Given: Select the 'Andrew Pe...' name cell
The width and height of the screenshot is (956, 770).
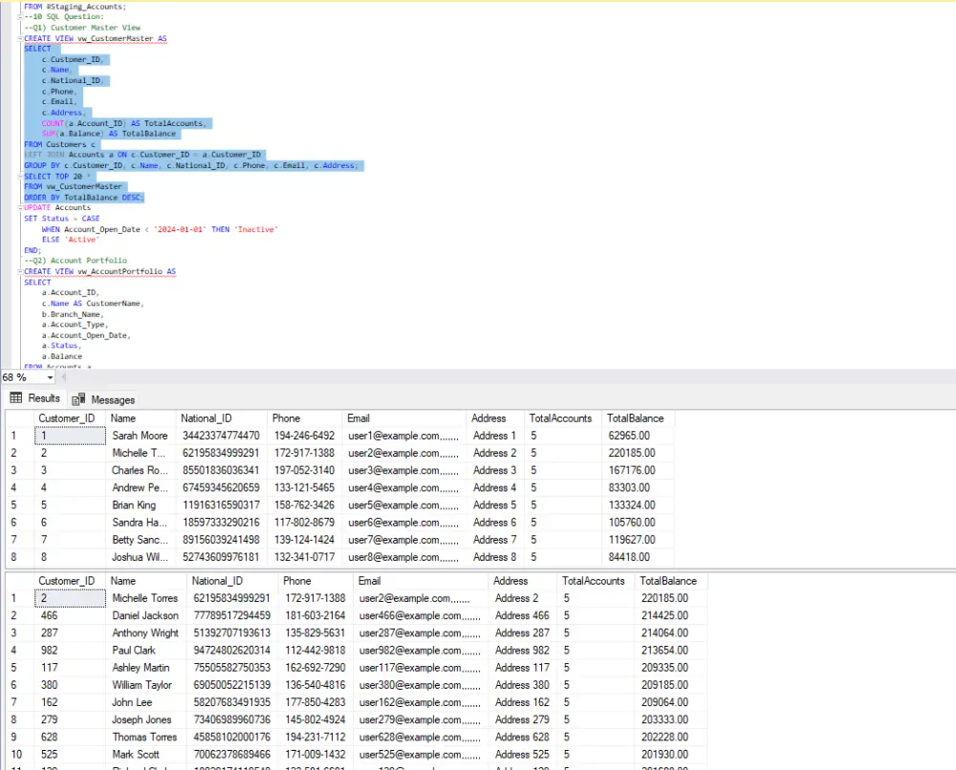Looking at the screenshot, I should tap(141, 487).
